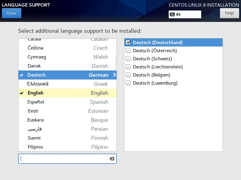Screen dimensions: 241x180
Task: Click the Help! button
Action: 229,13
